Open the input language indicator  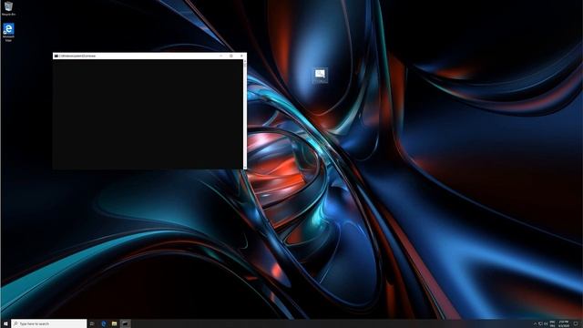click(x=553, y=323)
